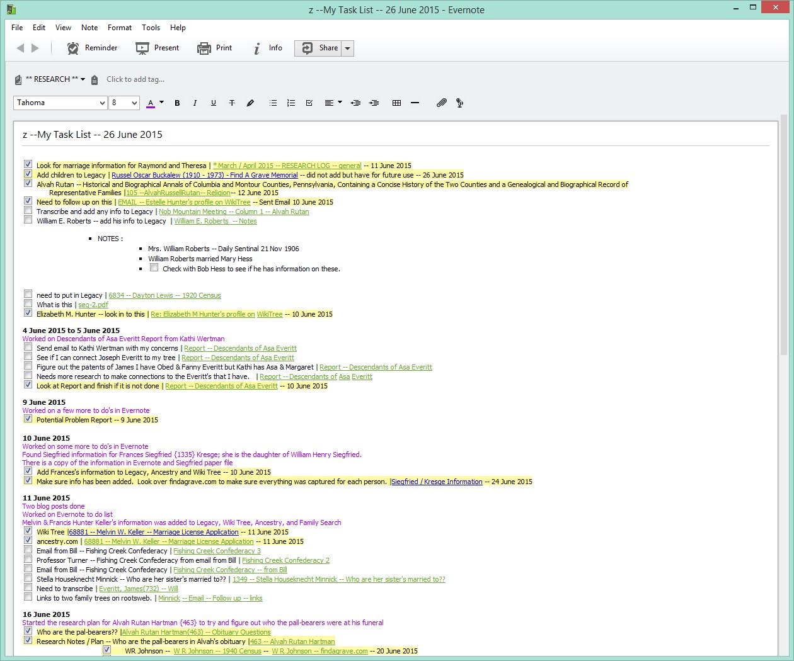The height and width of the screenshot is (661, 794).
Task: Open the 'Nob Mountain Meeting -- Column 1' link
Action: pyautogui.click(x=234, y=212)
